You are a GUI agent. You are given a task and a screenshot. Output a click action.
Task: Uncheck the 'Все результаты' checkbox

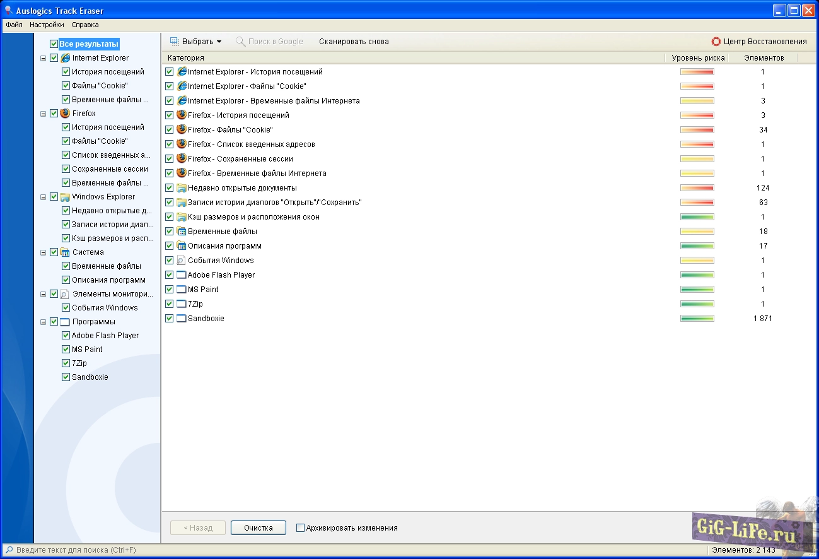[54, 44]
